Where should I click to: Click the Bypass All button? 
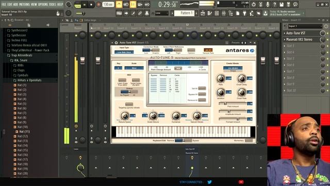coord(202,94)
